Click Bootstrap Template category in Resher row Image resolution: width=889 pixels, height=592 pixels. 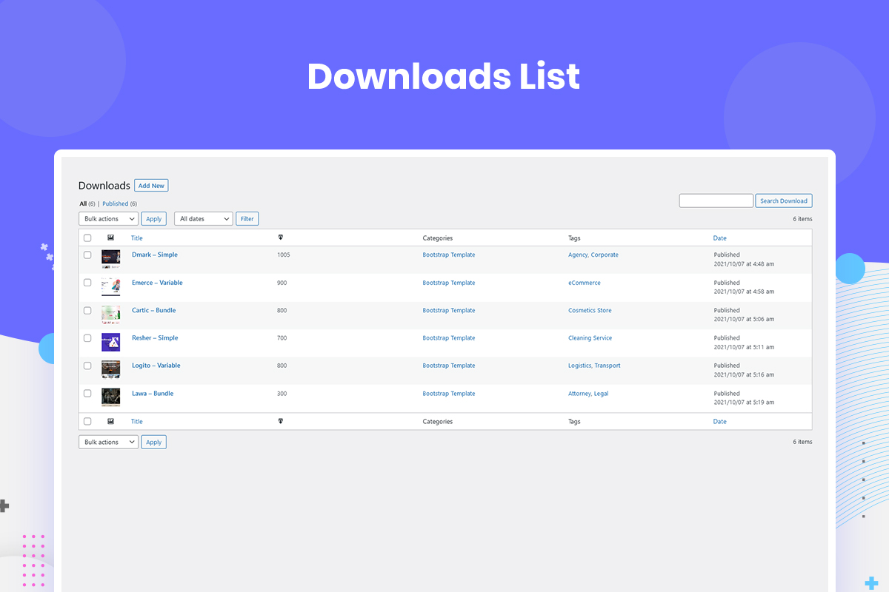click(449, 337)
